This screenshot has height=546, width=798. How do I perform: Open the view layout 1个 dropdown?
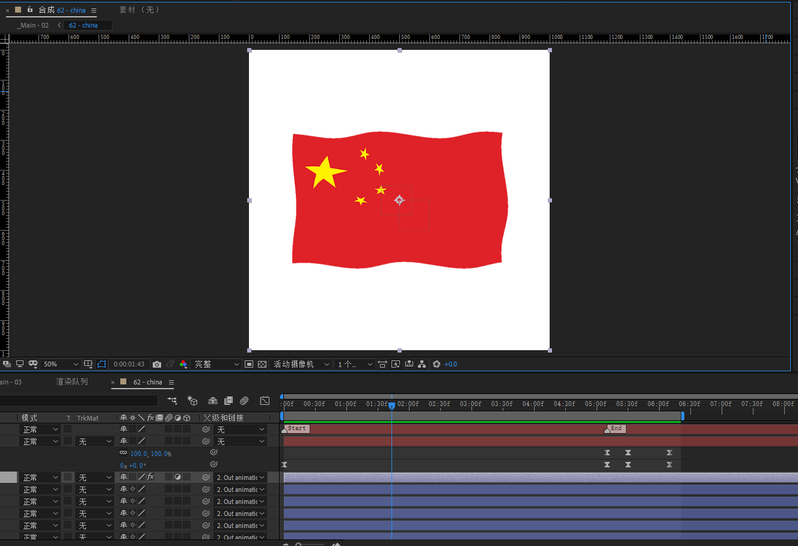(355, 364)
